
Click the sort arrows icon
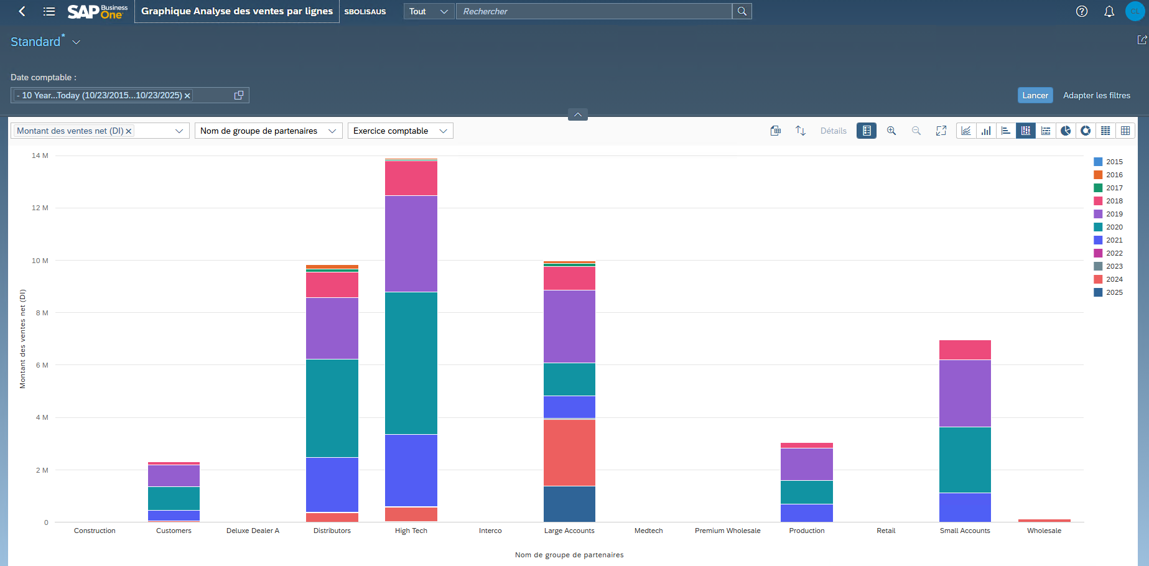click(x=801, y=131)
